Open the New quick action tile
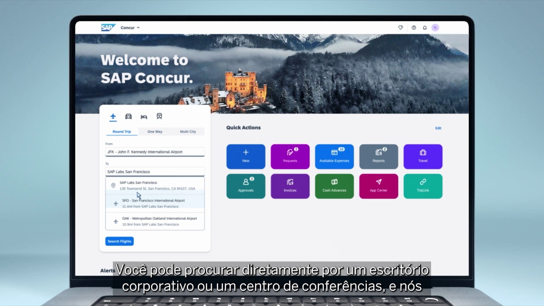The height and width of the screenshot is (306, 544). tap(246, 156)
